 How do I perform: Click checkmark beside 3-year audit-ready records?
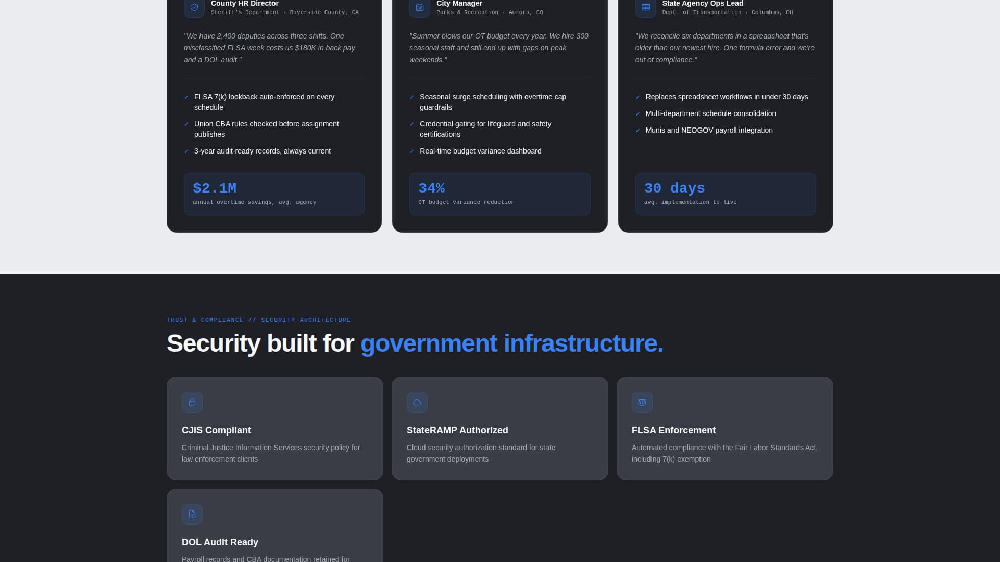pyautogui.click(x=186, y=151)
